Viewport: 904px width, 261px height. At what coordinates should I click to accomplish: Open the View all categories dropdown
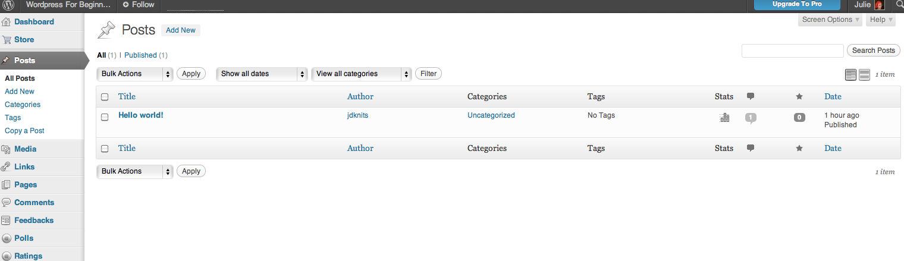tap(362, 74)
